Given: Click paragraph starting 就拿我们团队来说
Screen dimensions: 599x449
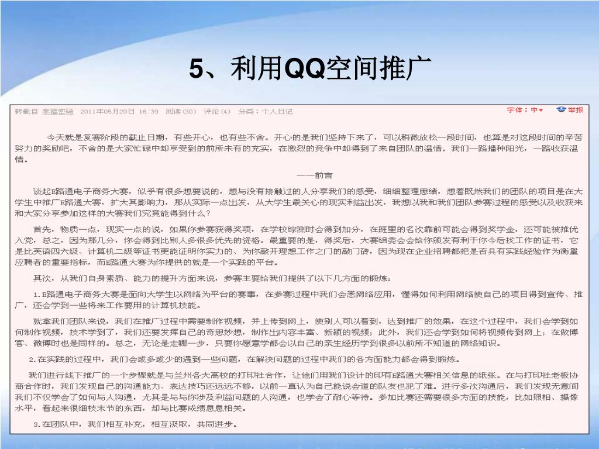Looking at the screenshot, I should (297, 332).
